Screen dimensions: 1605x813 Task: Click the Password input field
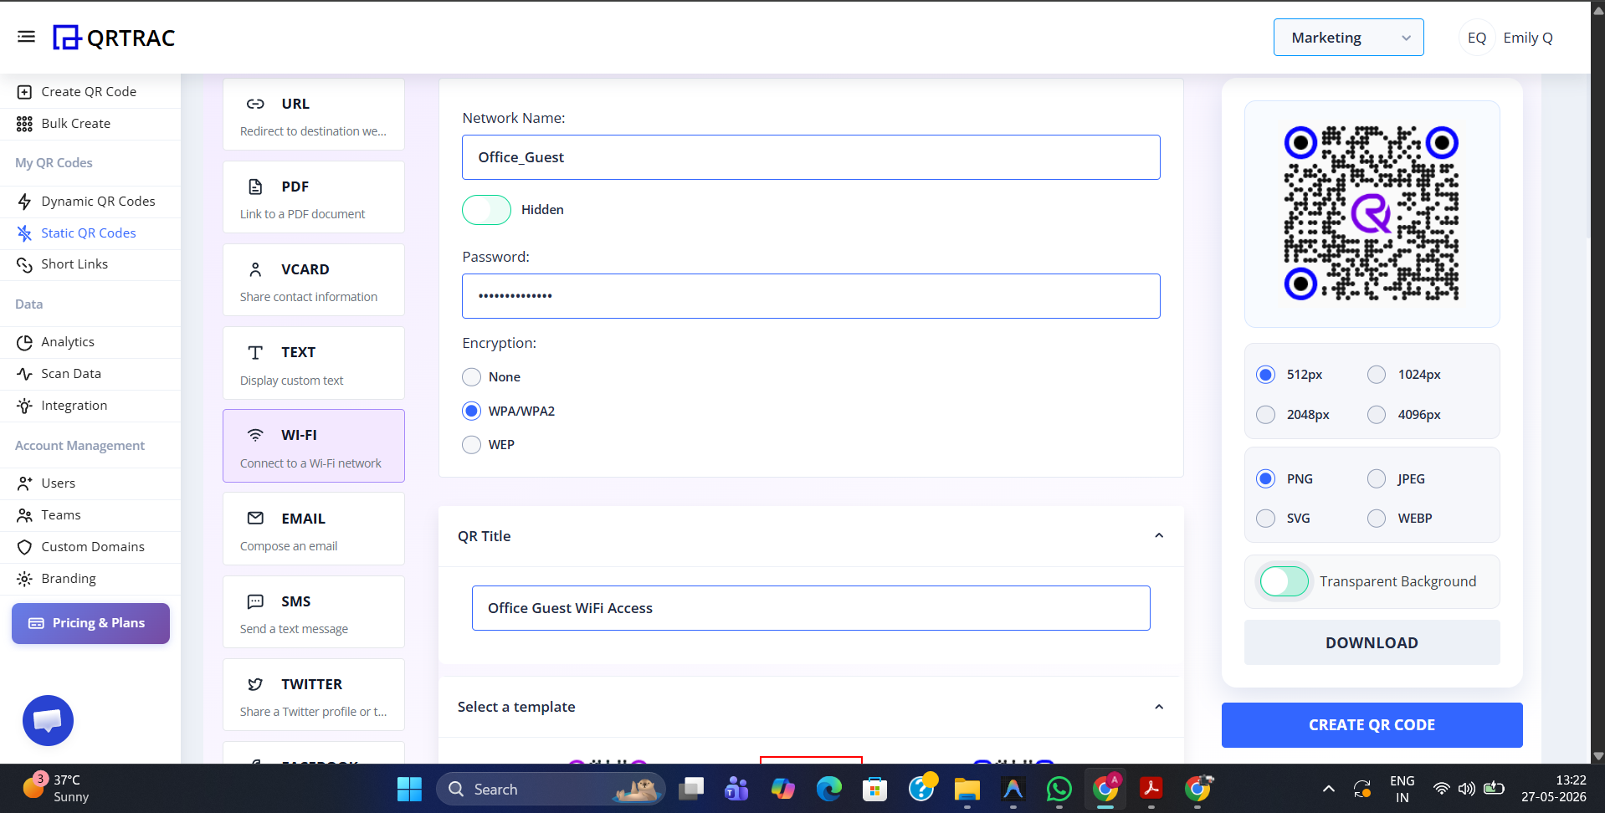click(x=811, y=296)
